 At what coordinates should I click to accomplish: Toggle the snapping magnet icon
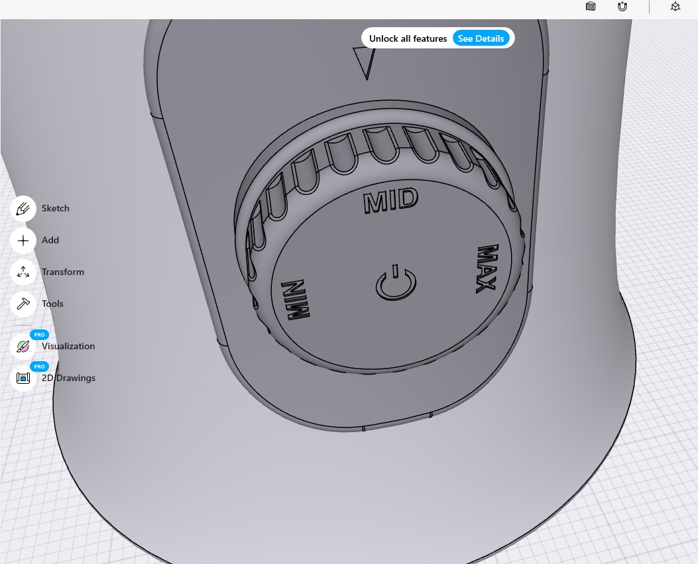tap(622, 6)
